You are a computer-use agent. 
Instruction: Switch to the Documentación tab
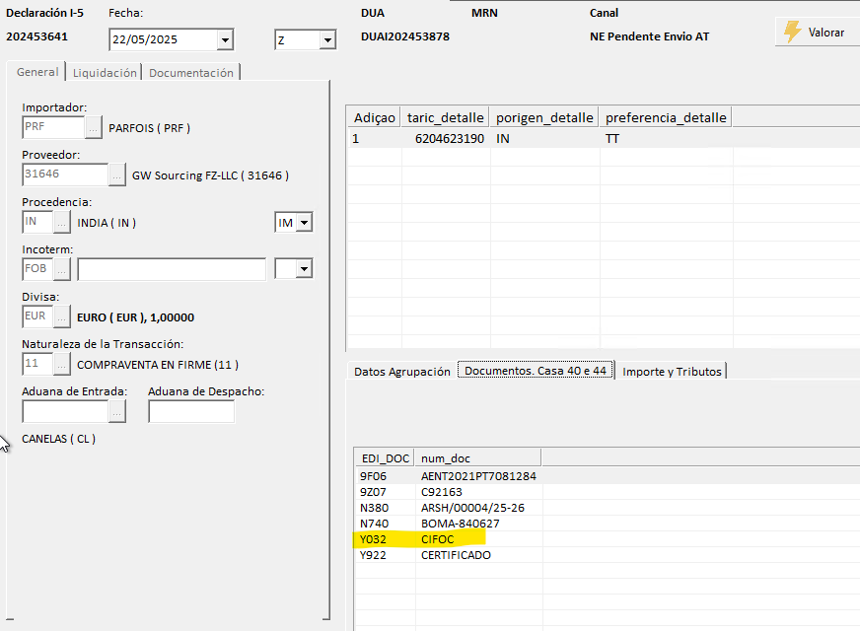click(191, 72)
